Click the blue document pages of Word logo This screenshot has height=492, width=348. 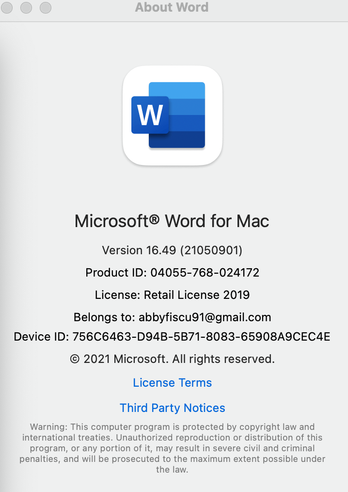click(x=187, y=115)
